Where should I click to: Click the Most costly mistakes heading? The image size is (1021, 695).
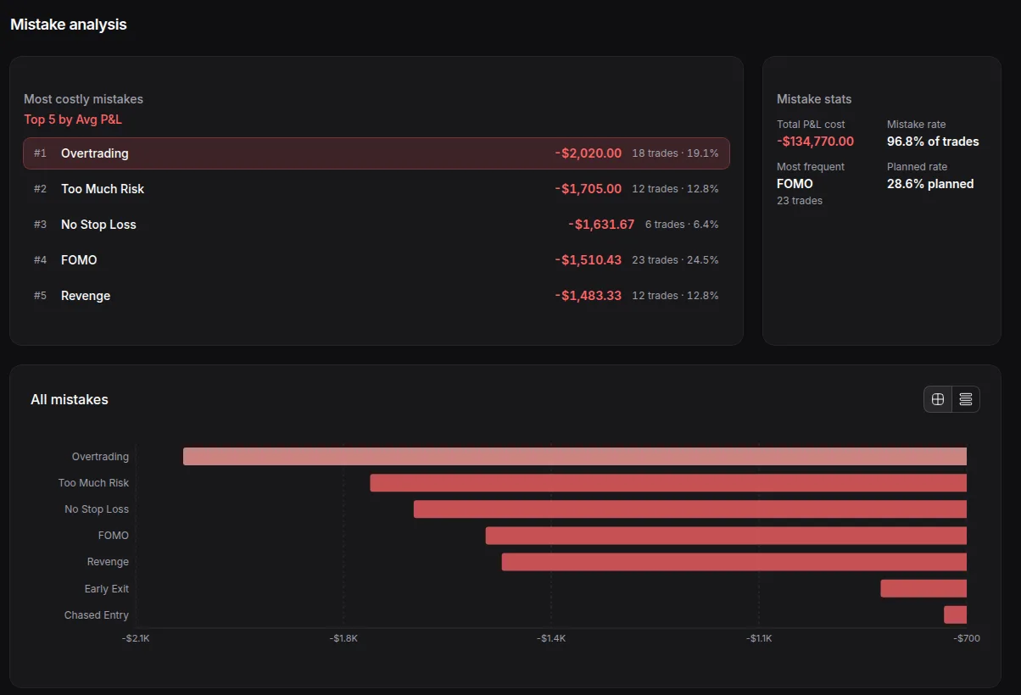click(83, 99)
